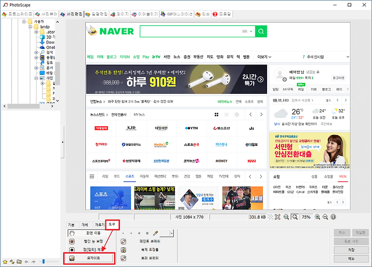The height and width of the screenshot is (267, 372).
Task: Adjust the thumbnail size slider at bottom left
Action: (x=43, y=261)
